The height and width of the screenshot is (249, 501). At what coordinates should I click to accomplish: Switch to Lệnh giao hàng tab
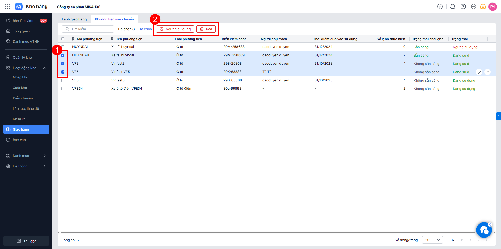(74, 19)
